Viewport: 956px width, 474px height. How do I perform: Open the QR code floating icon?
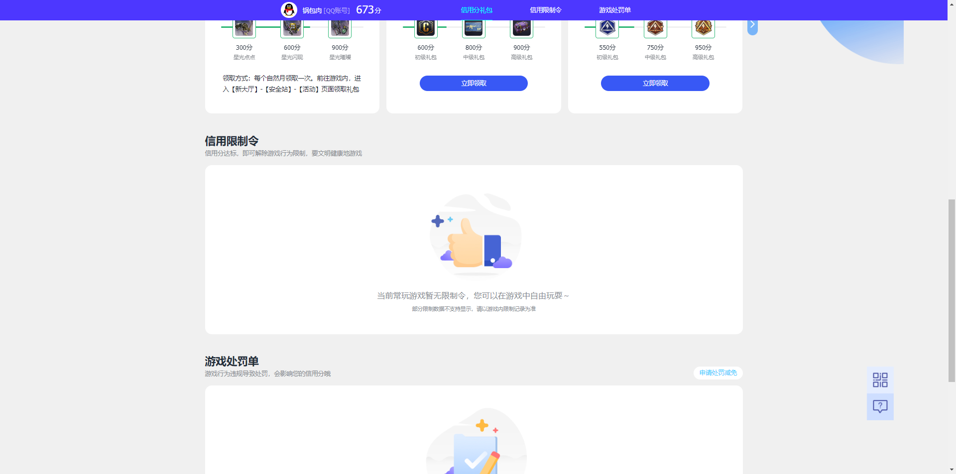coord(880,380)
